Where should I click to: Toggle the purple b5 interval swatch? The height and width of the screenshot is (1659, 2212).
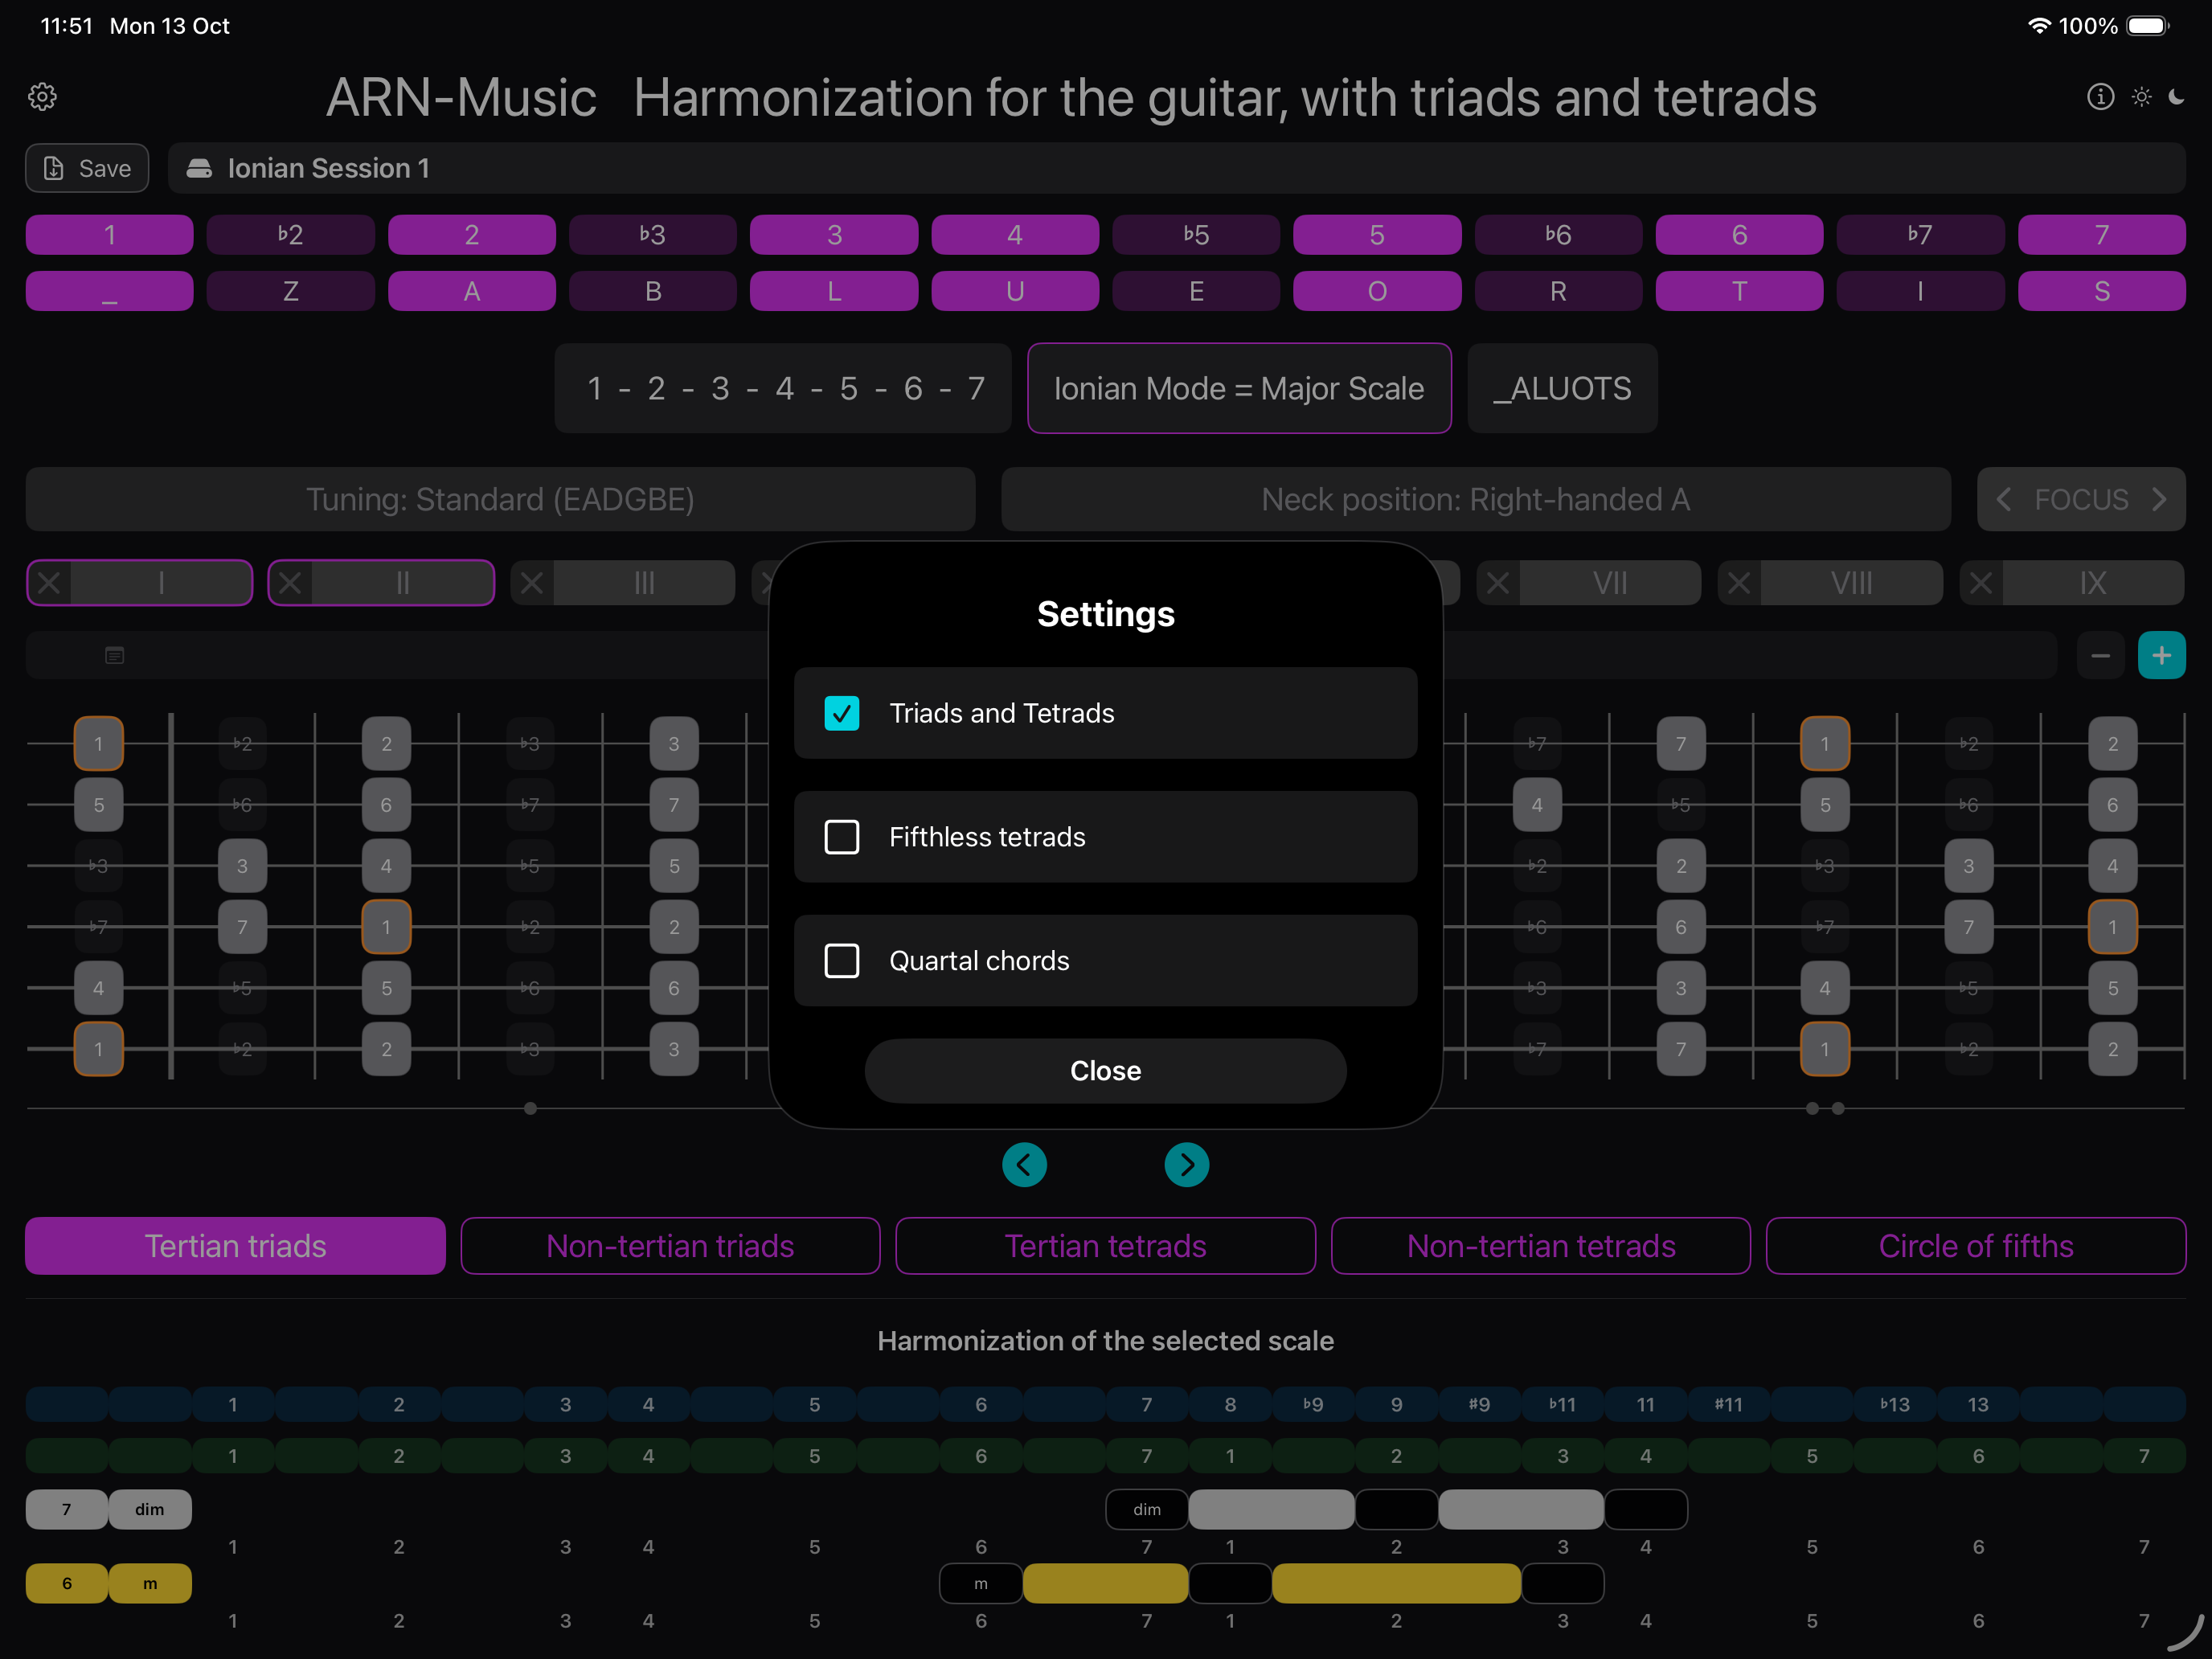[1196, 235]
